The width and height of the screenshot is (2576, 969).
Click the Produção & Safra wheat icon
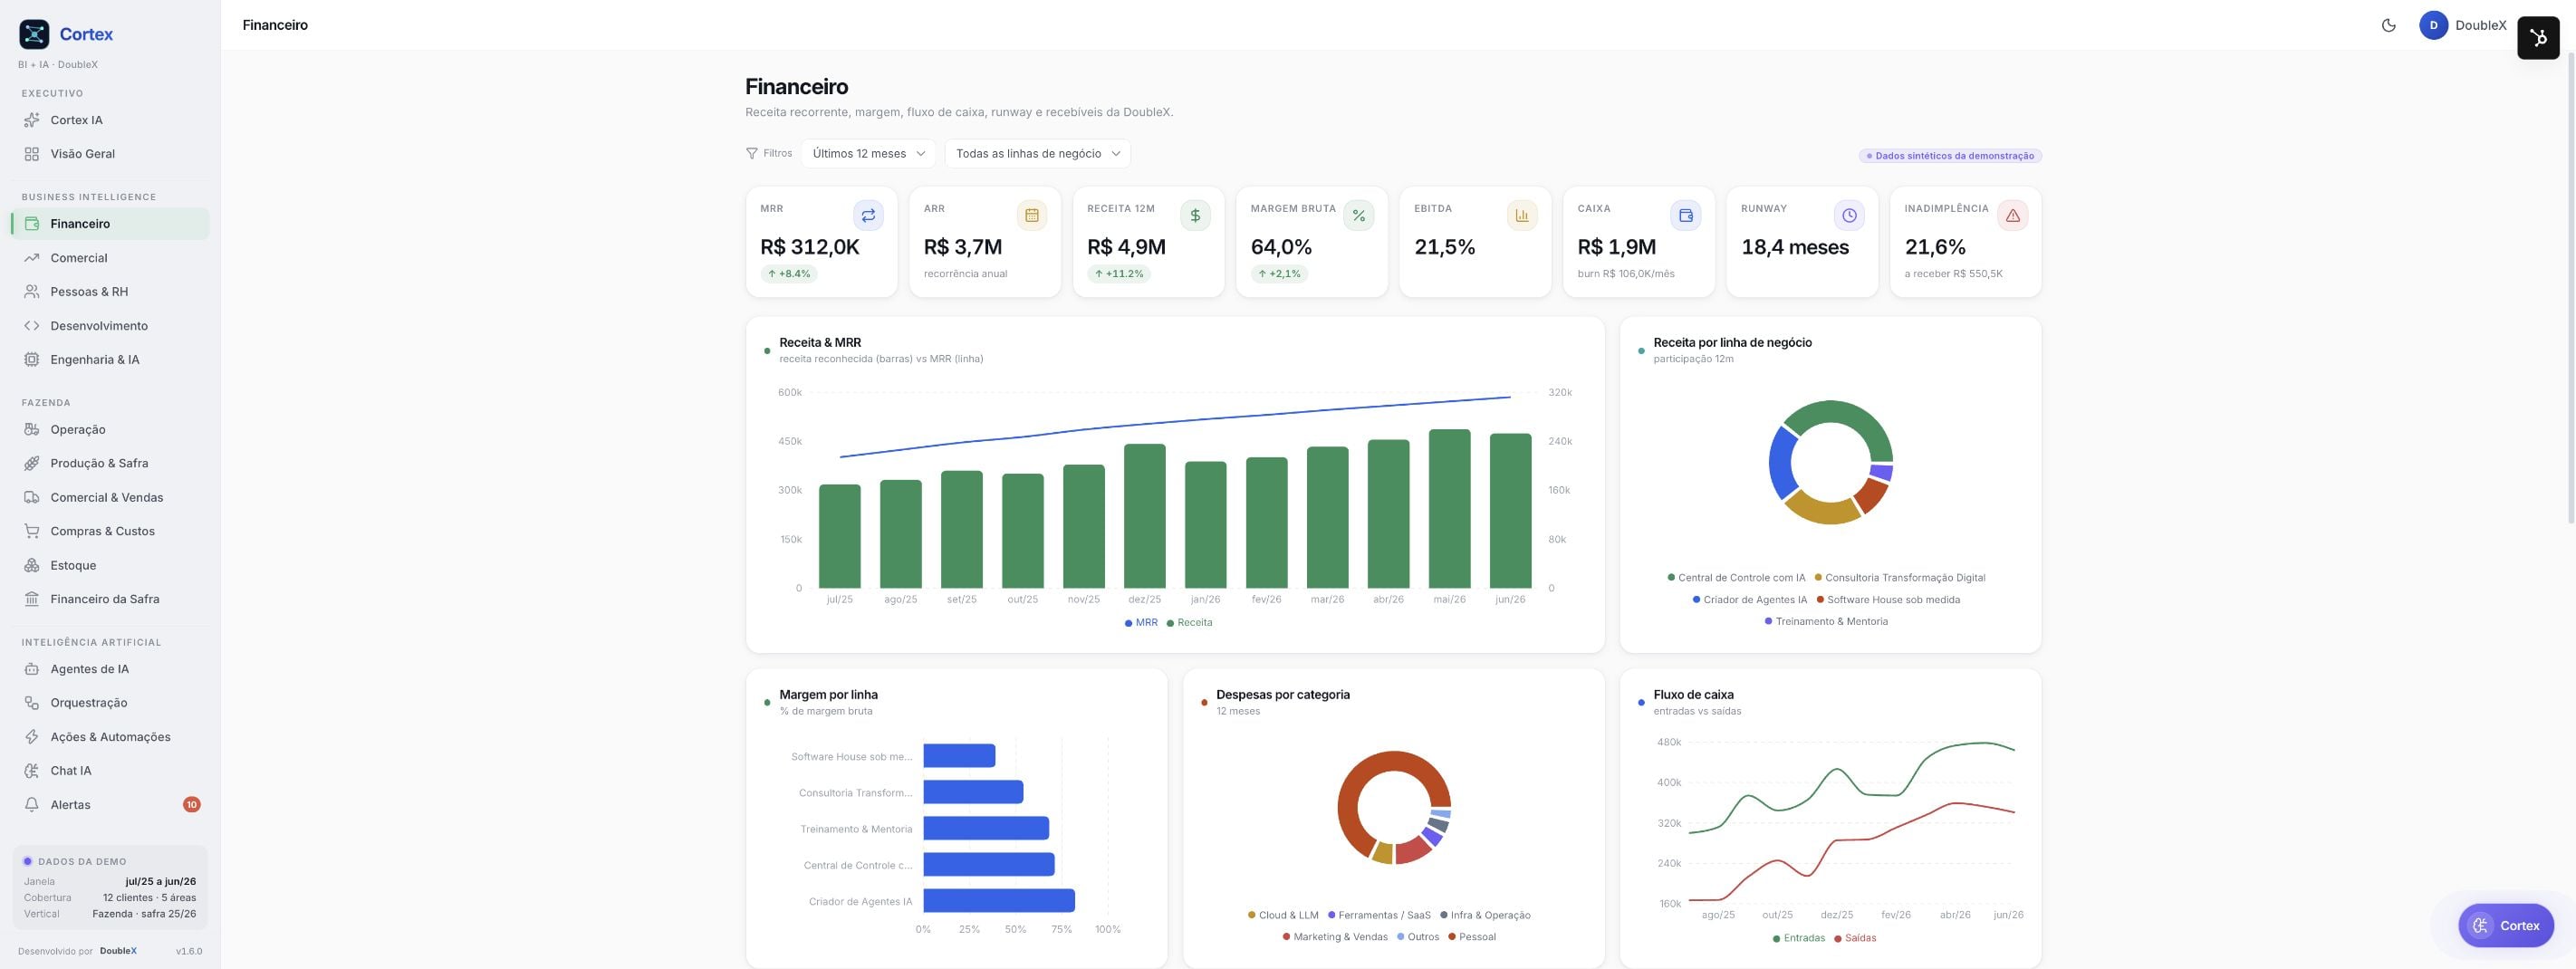(32, 464)
